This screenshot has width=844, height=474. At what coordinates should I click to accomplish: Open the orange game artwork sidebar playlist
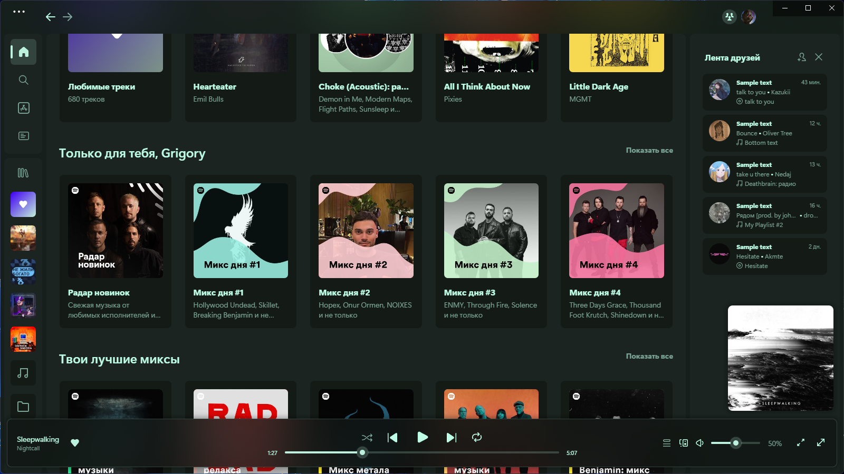click(x=23, y=238)
